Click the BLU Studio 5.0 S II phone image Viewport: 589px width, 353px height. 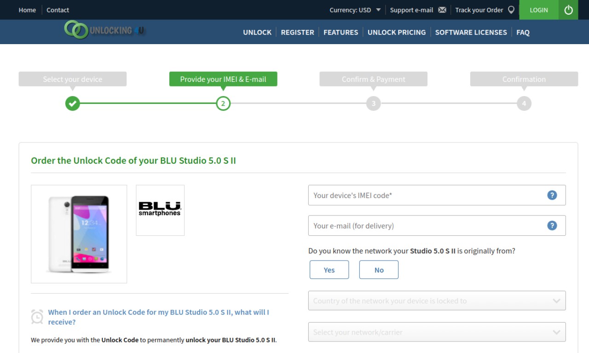[79, 234]
